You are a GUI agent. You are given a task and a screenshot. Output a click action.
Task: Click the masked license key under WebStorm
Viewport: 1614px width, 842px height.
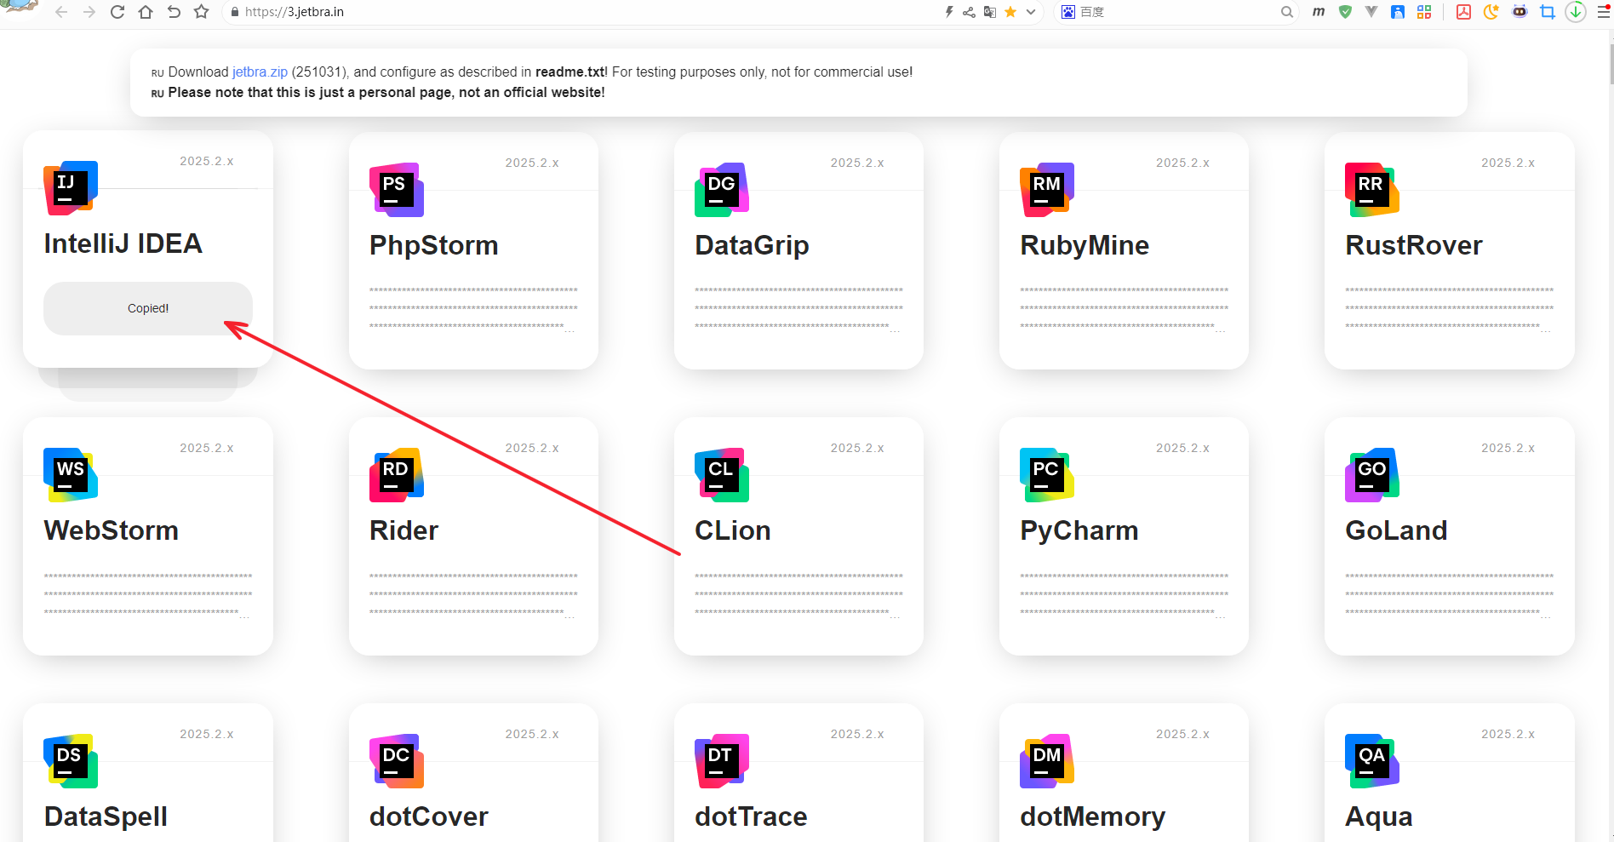147,594
